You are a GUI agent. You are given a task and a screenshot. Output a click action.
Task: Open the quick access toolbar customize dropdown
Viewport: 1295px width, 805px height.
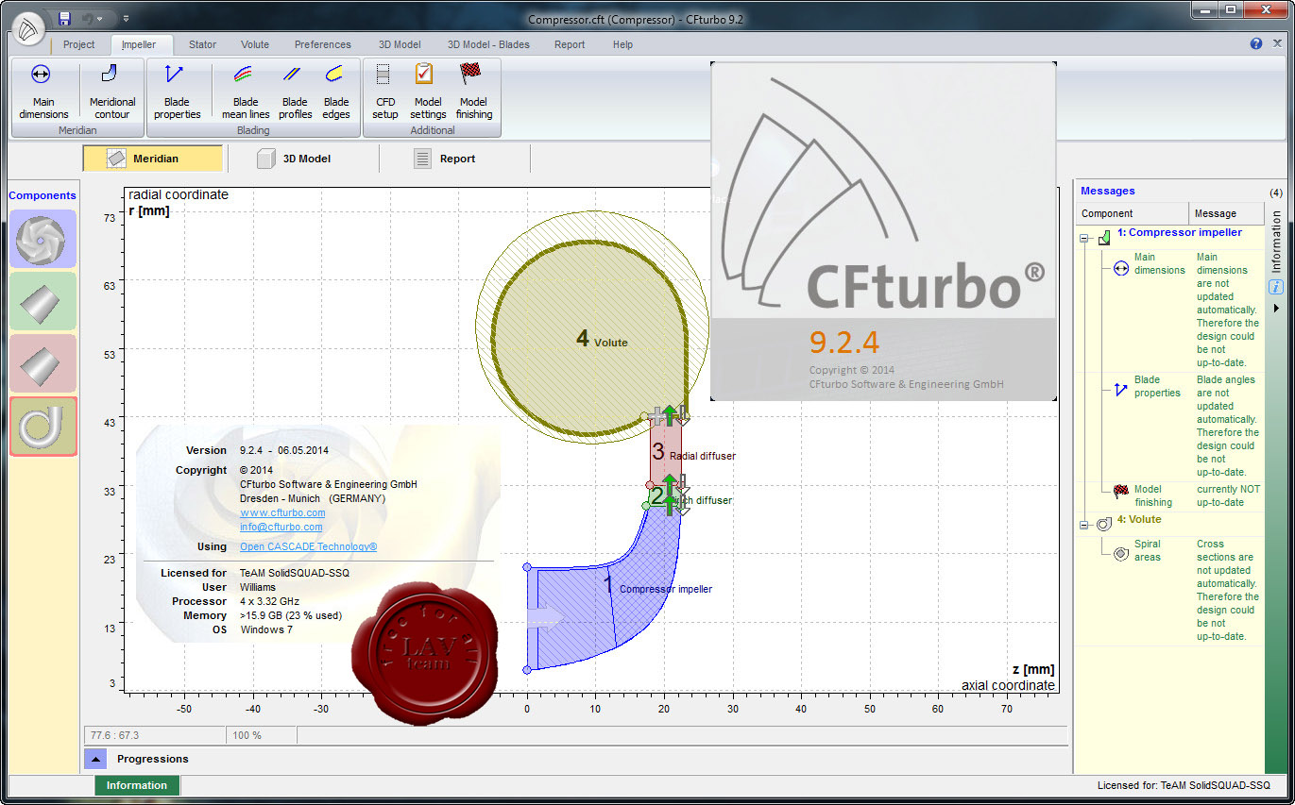[127, 18]
